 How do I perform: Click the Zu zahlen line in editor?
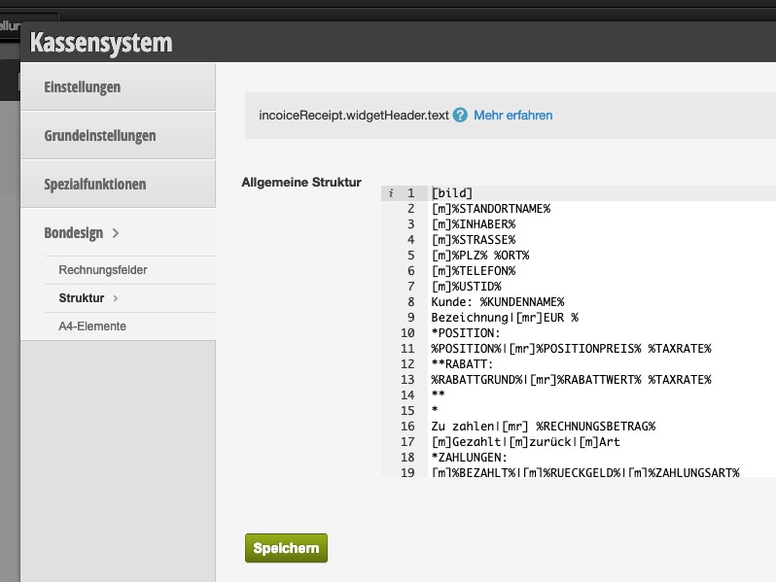[x=543, y=427]
